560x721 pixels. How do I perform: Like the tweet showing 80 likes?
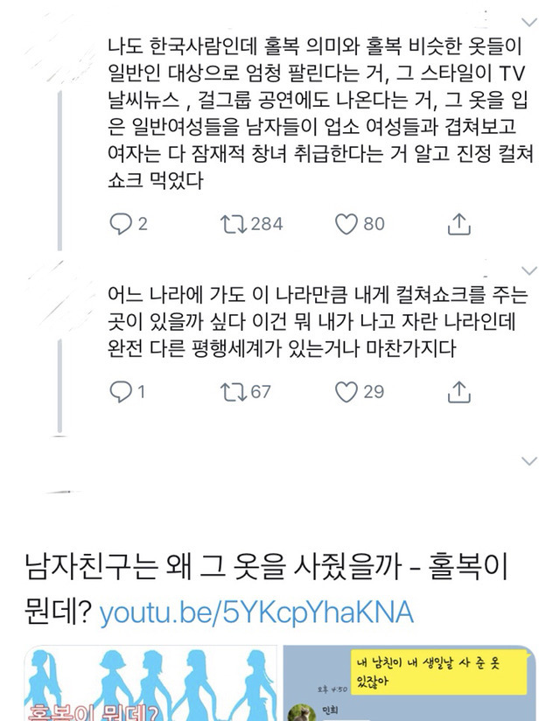347,224
